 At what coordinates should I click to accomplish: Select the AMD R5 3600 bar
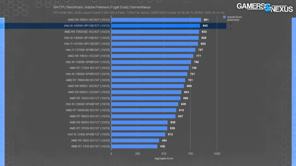point(135,140)
